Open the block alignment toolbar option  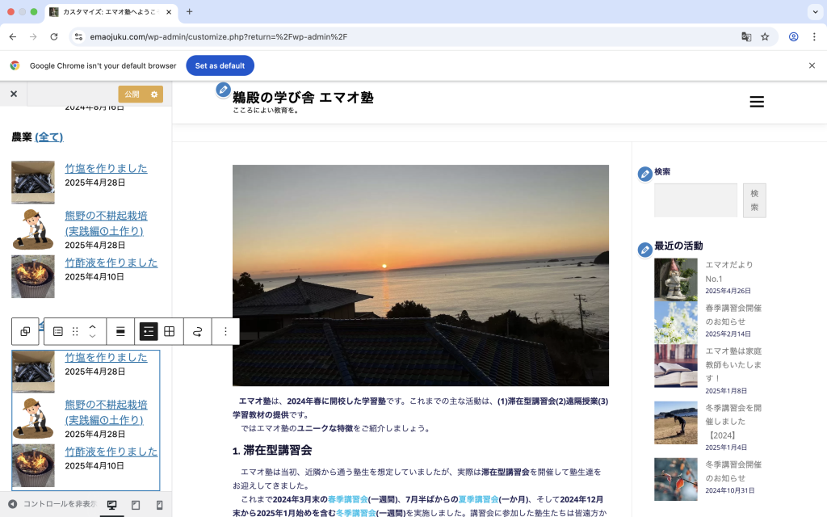(x=120, y=331)
